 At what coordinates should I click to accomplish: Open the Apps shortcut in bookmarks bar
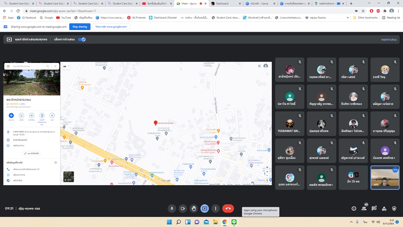pyautogui.click(x=8, y=18)
